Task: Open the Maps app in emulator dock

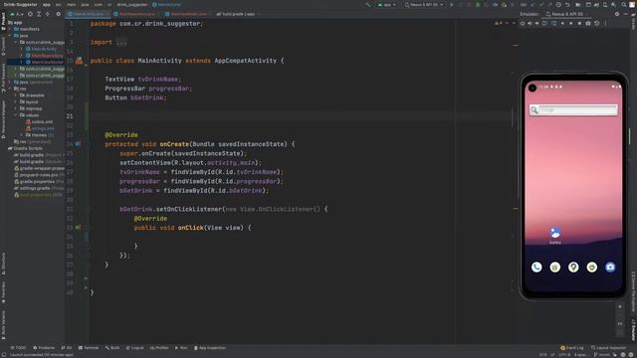Action: point(573,267)
